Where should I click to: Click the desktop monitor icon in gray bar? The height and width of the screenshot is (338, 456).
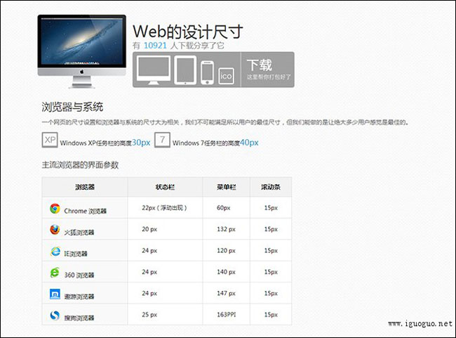click(152, 70)
